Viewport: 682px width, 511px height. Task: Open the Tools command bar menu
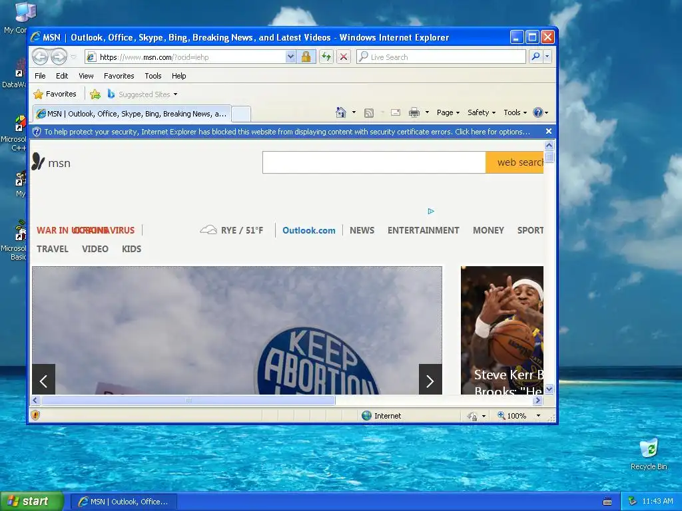(515, 112)
